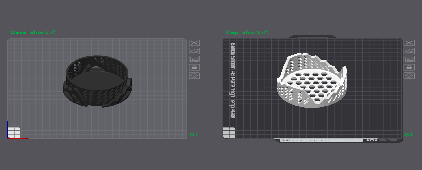Click the pencil icon beside Cap_short
This screenshot has width=422, height=170.
(265, 32)
